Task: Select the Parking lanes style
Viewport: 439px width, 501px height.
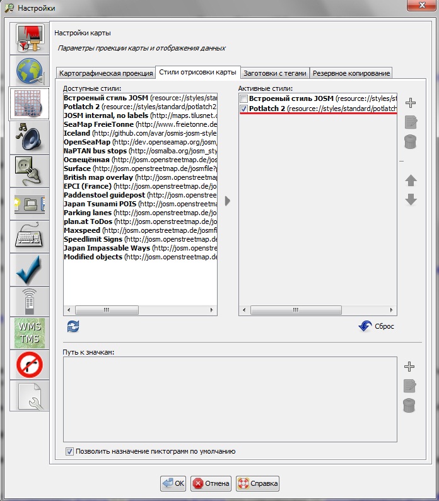Action: (140, 213)
